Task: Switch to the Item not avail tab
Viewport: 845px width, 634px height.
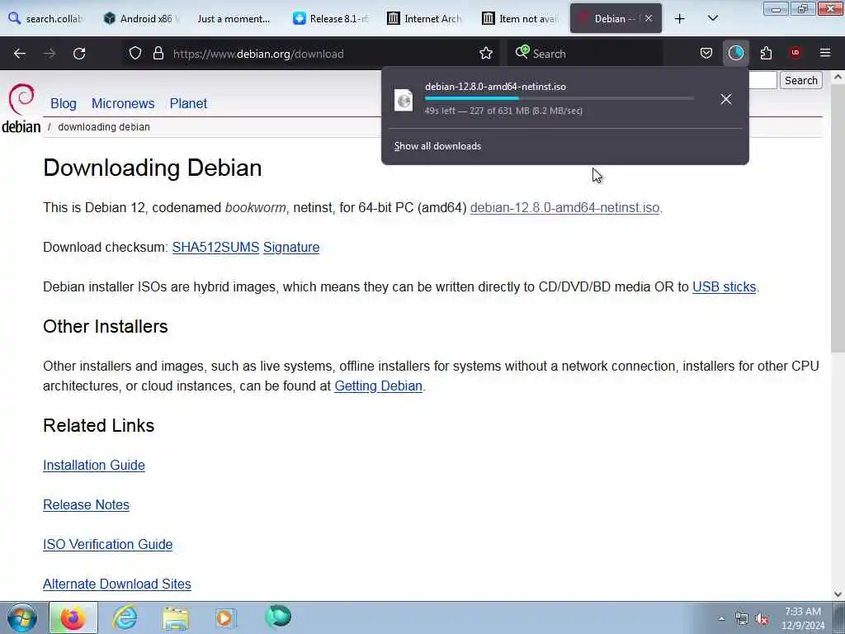Action: (x=520, y=18)
